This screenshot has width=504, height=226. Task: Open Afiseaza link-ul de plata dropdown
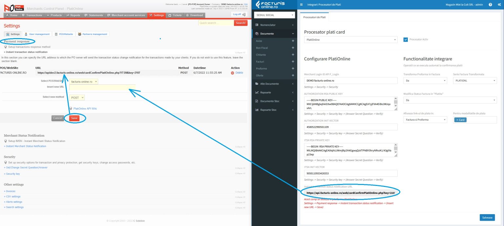coord(425,120)
